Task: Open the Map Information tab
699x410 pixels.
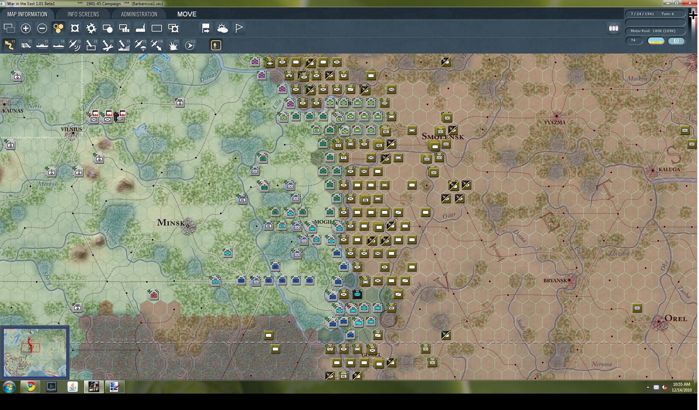Action: coord(27,14)
